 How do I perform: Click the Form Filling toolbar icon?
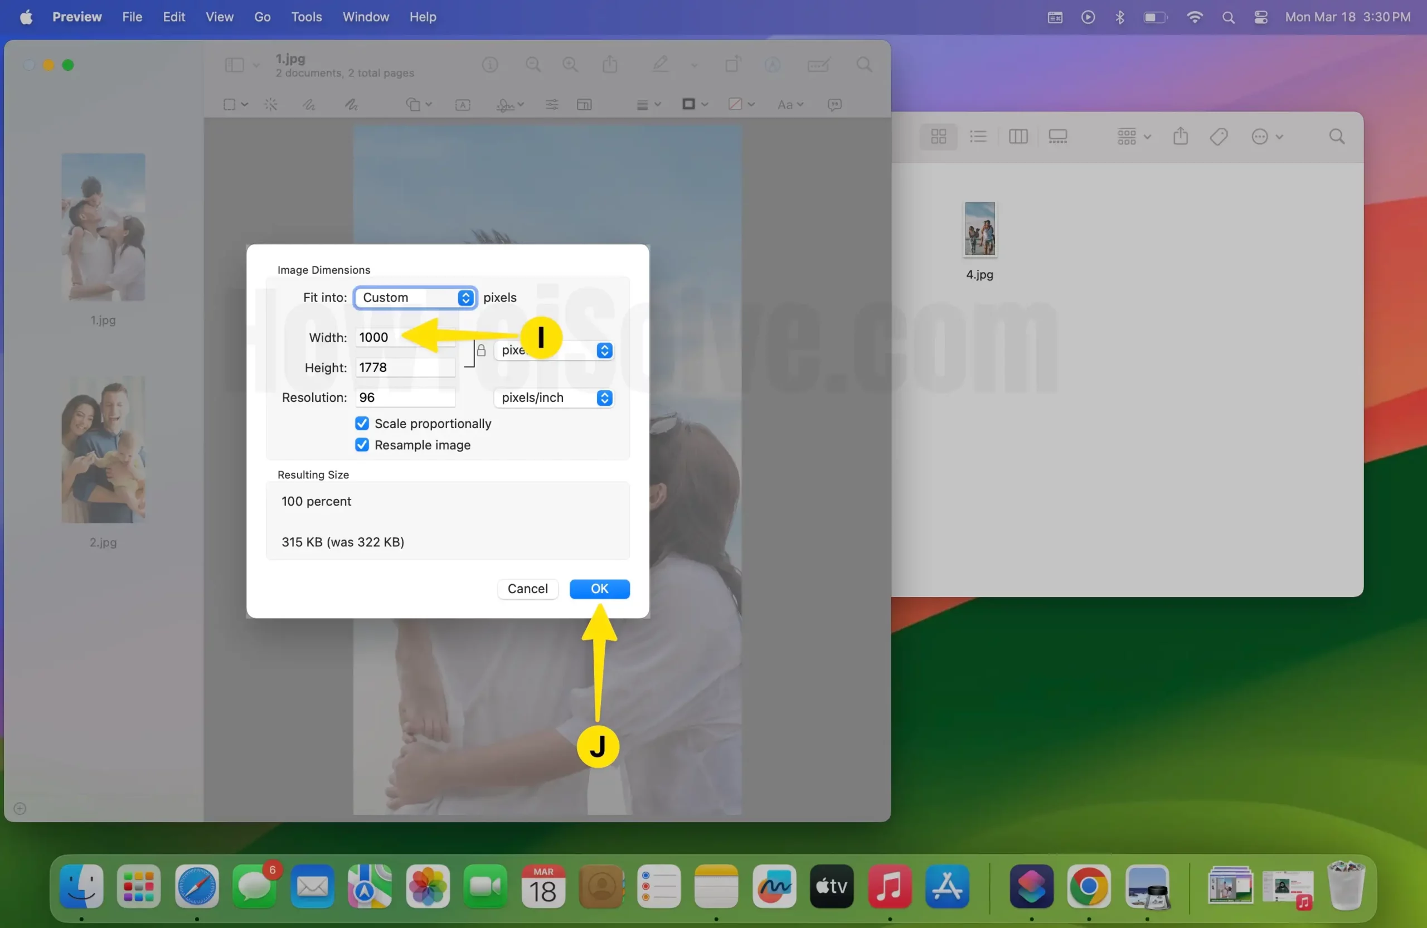(818, 64)
